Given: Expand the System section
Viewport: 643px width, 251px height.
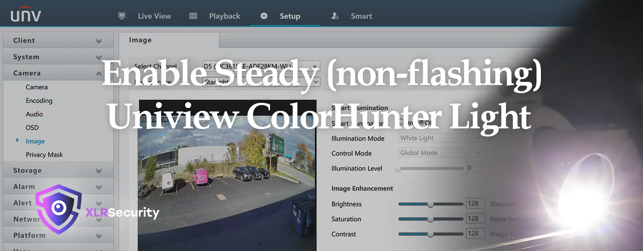Looking at the screenshot, I should [x=58, y=57].
